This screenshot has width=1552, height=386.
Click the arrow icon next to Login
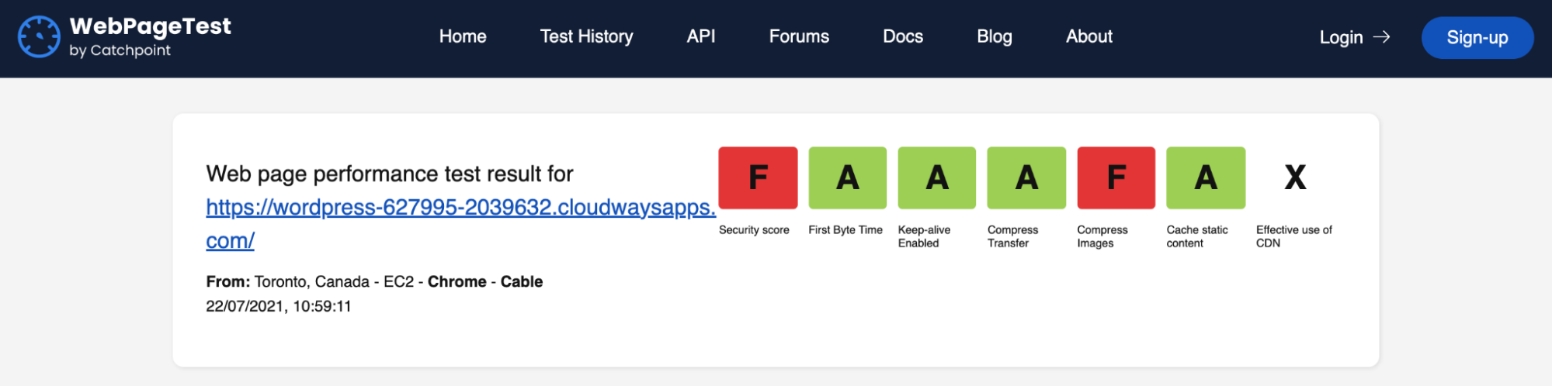pos(1381,37)
